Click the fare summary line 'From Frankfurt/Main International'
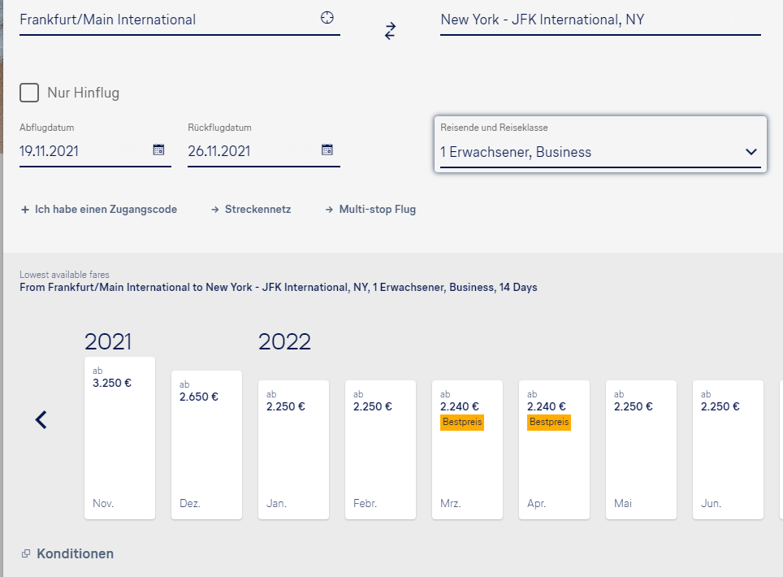This screenshot has height=577, width=783. [x=279, y=287]
